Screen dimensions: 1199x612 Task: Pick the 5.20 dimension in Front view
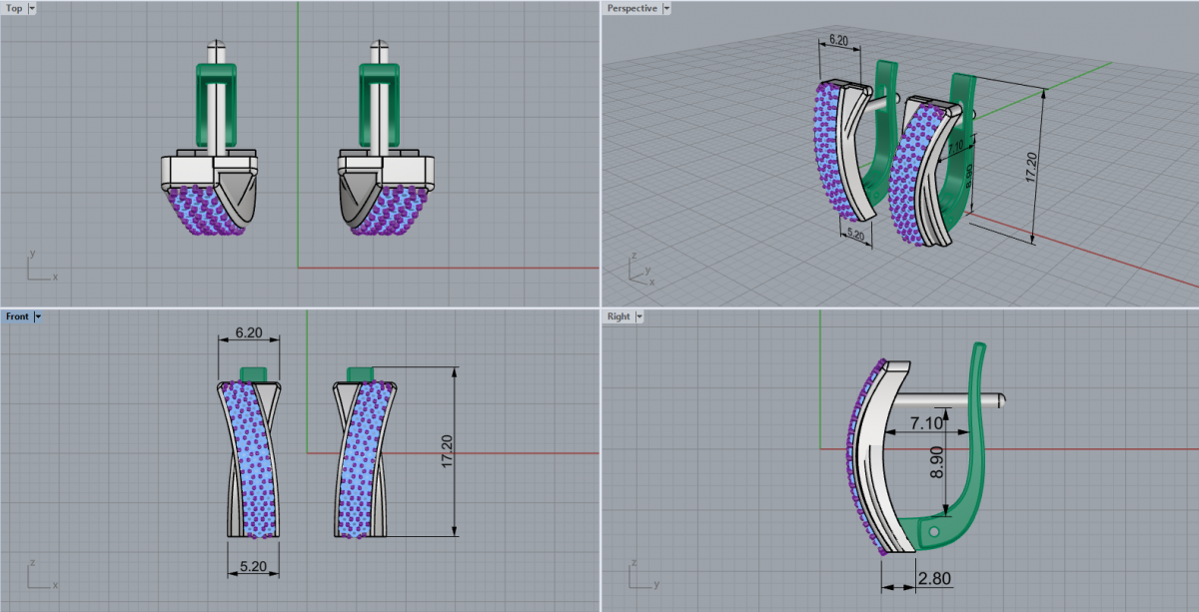click(253, 566)
